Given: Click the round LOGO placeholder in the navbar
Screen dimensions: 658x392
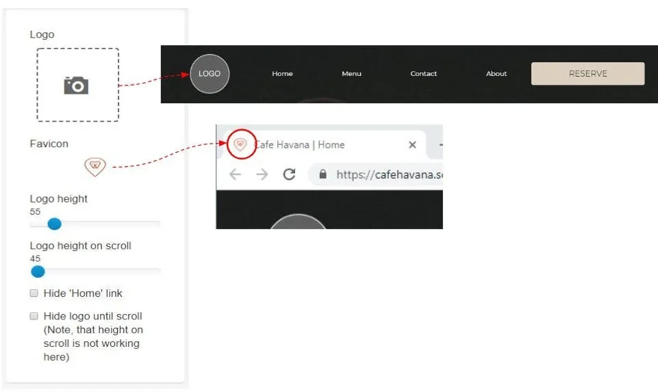Looking at the screenshot, I should [x=210, y=74].
